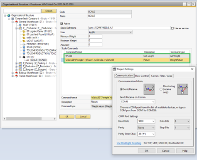
Task: Expand the Transit Warehouse (03) node
Action: (x=12, y=76)
